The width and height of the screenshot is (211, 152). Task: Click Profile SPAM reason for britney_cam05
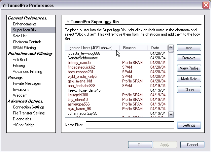tap(132, 63)
